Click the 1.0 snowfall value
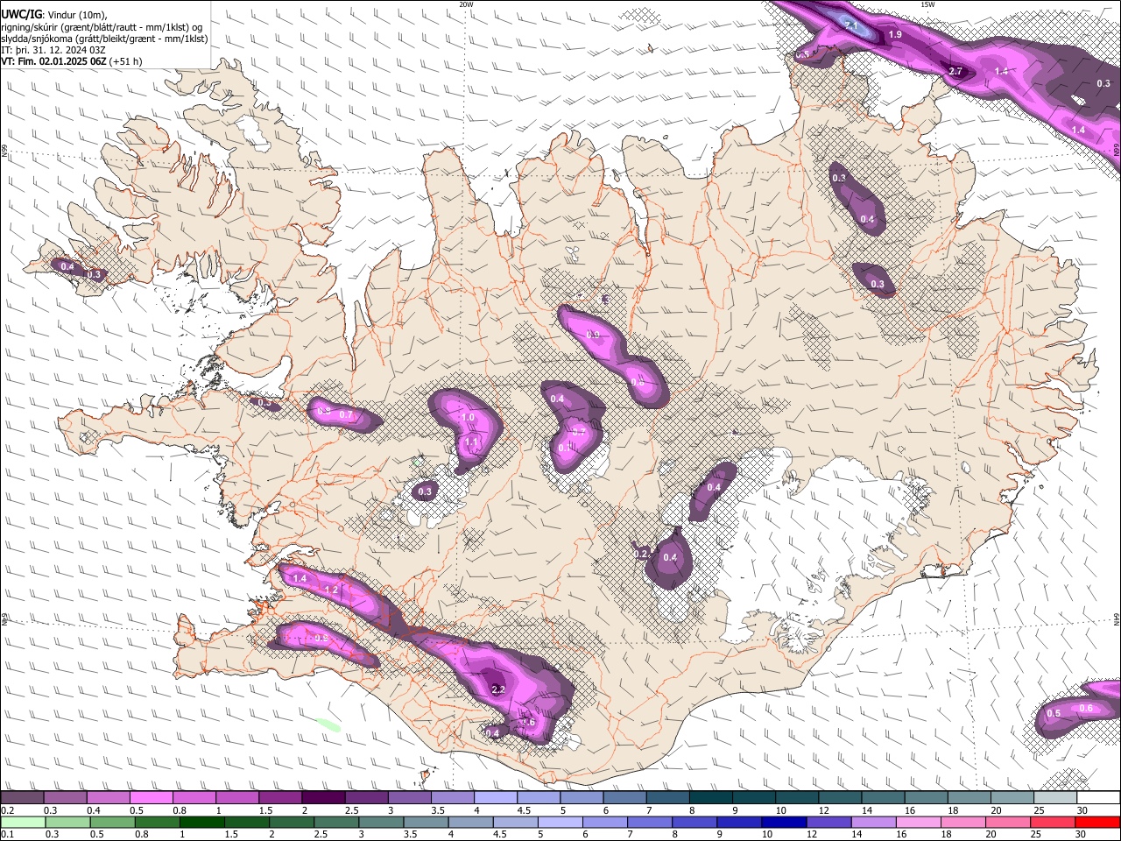This screenshot has width=1121, height=841. 468,418
